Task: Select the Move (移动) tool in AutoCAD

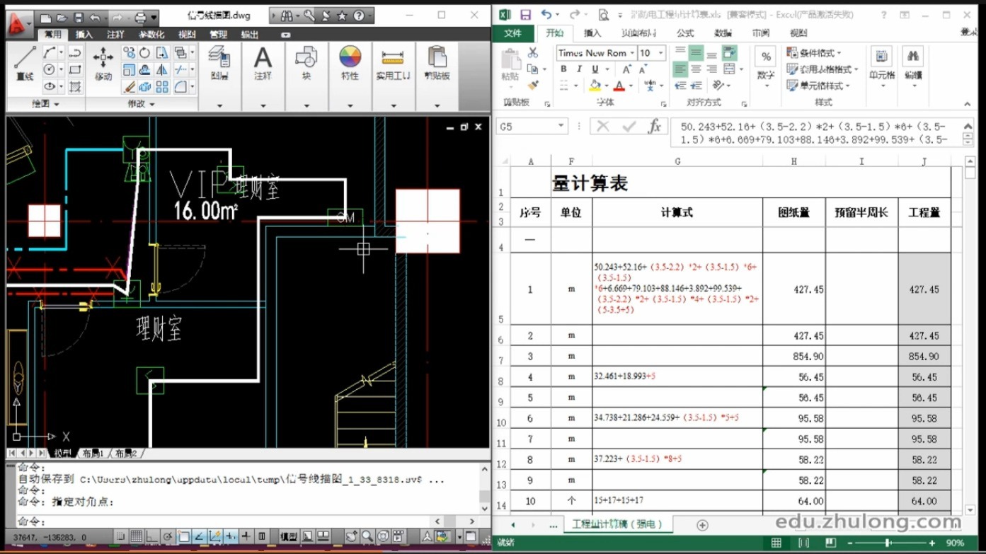Action: (103, 64)
